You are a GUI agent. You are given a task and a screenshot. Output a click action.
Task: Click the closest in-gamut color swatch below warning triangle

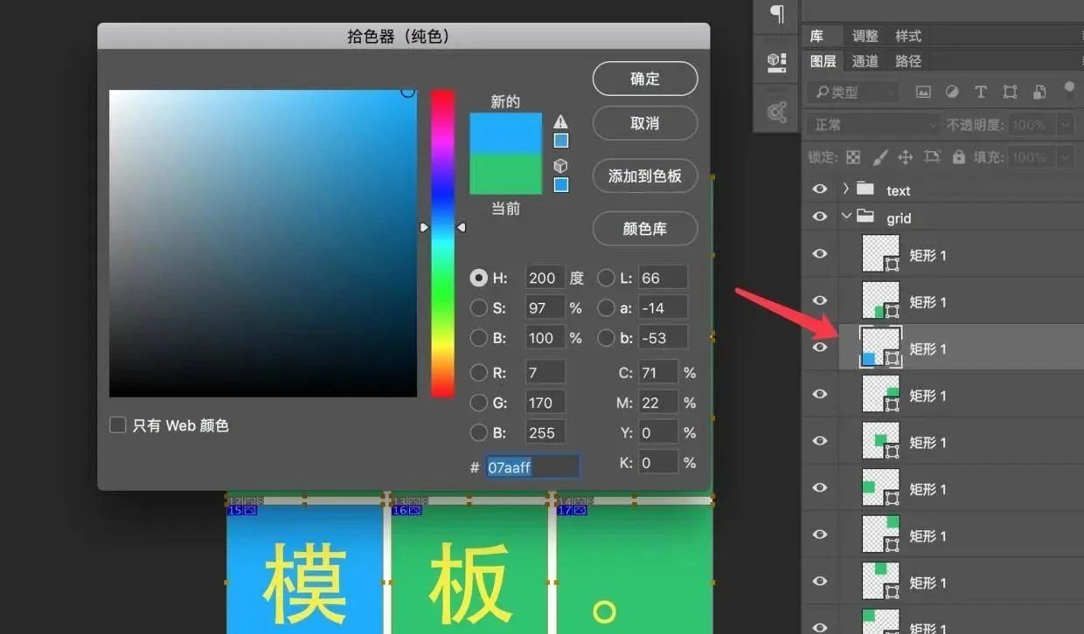[x=560, y=140]
